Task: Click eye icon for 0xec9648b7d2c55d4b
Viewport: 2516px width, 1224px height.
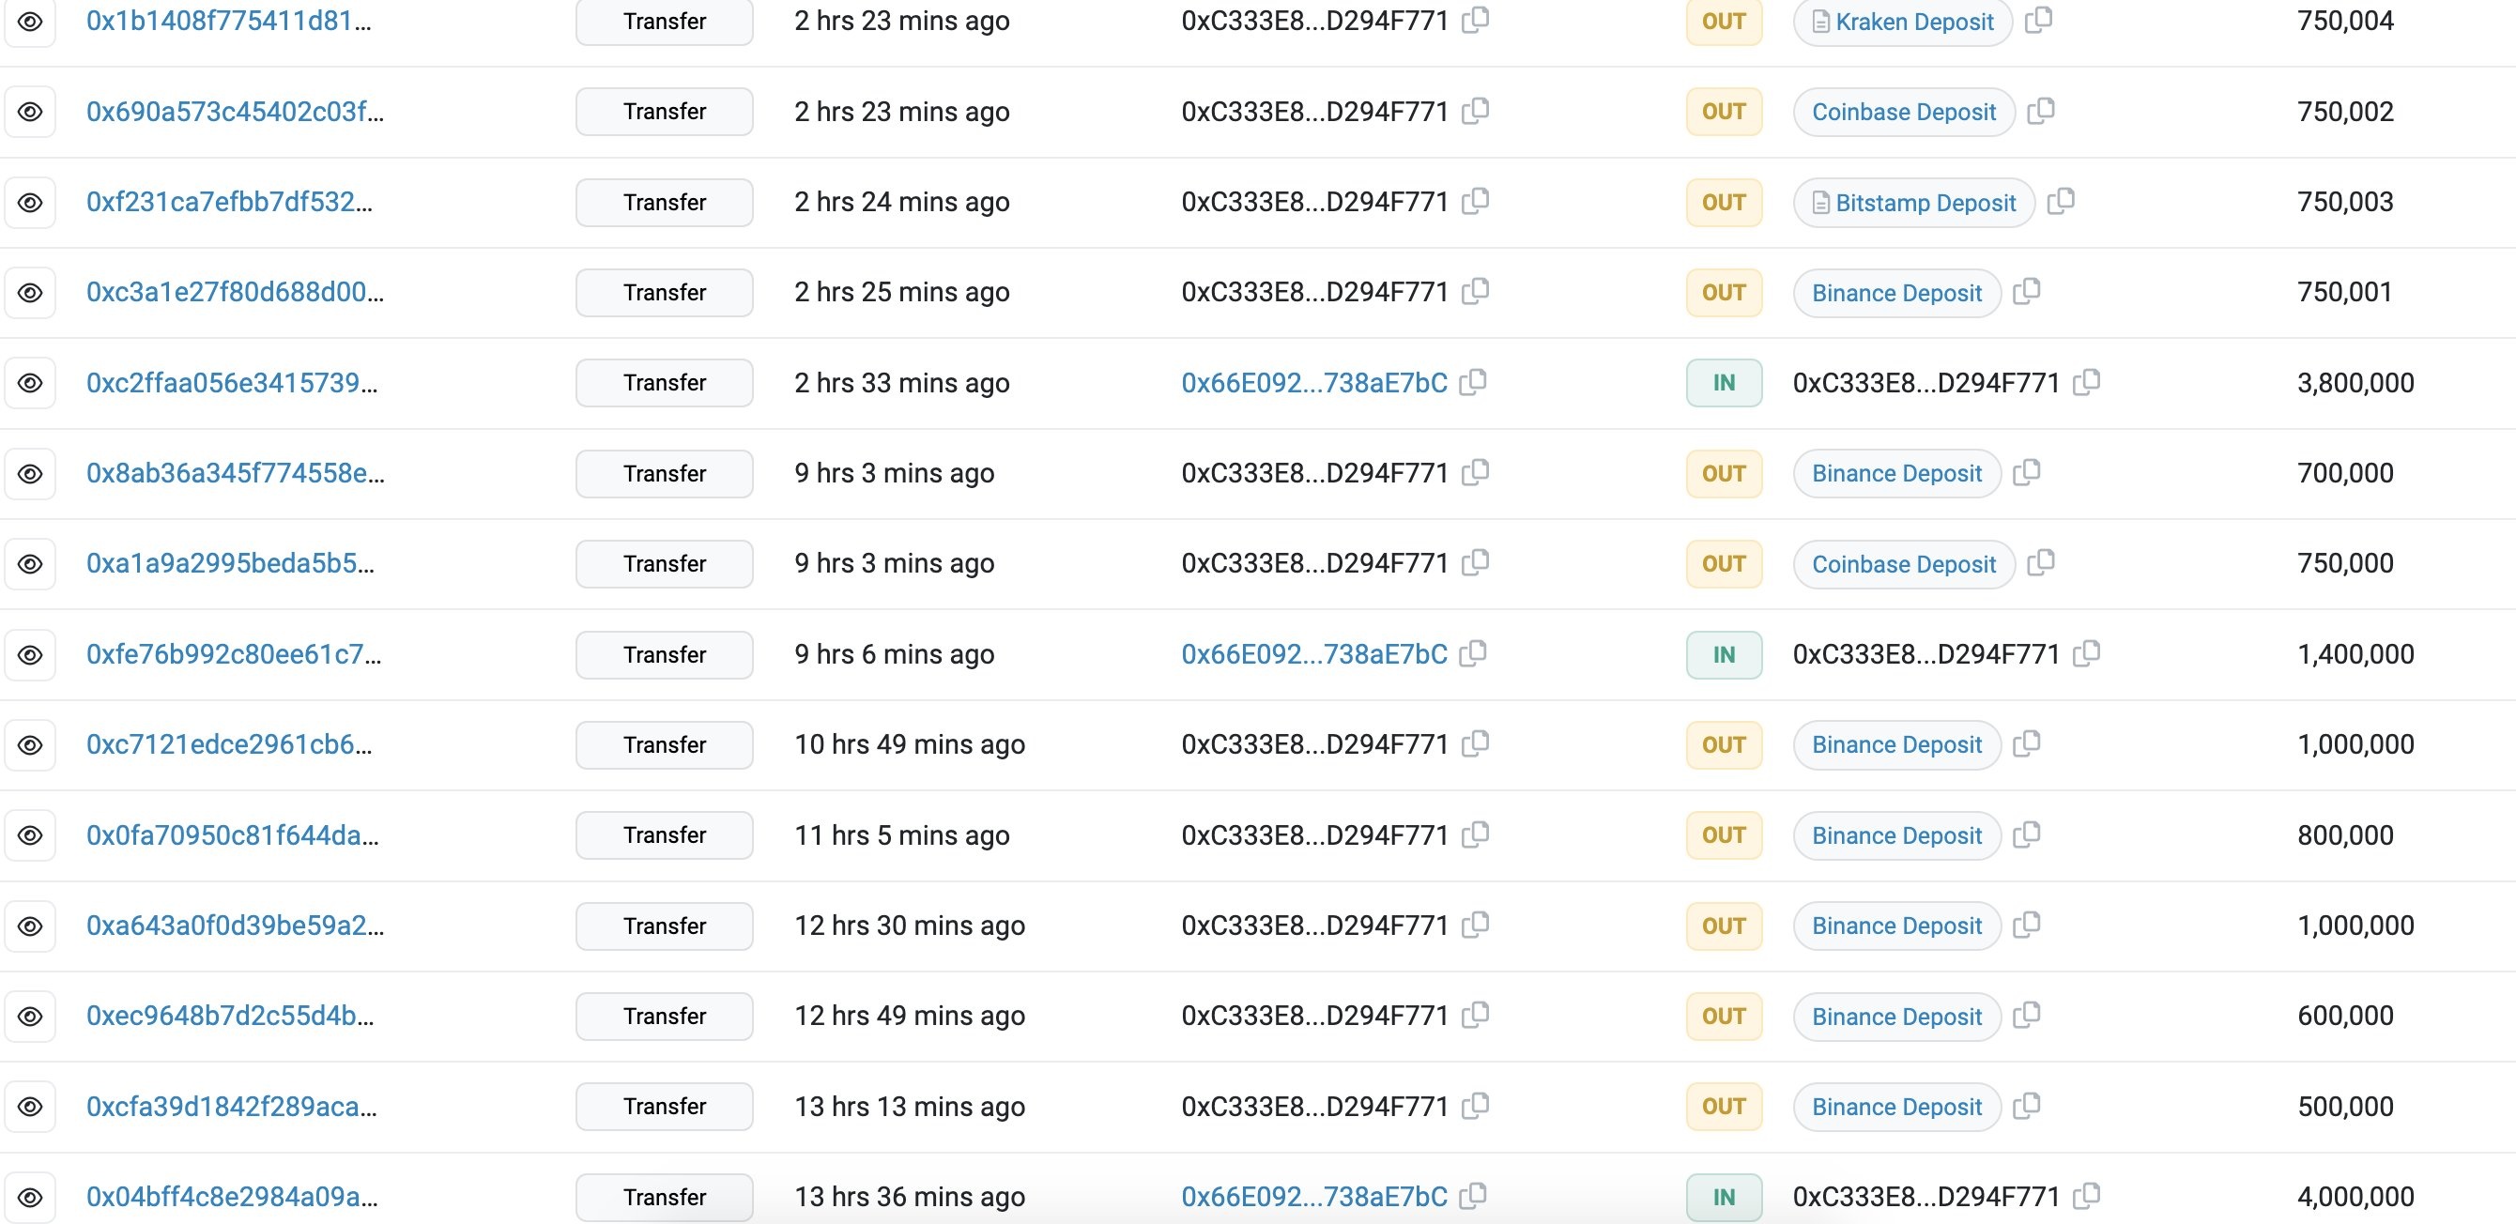Action: [30, 1016]
